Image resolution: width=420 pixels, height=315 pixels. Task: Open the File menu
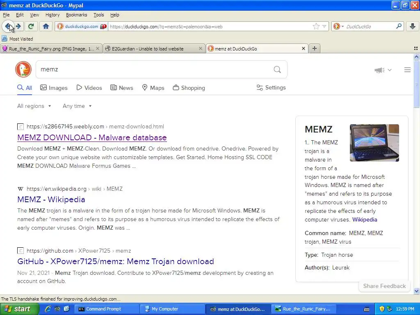[6, 15]
